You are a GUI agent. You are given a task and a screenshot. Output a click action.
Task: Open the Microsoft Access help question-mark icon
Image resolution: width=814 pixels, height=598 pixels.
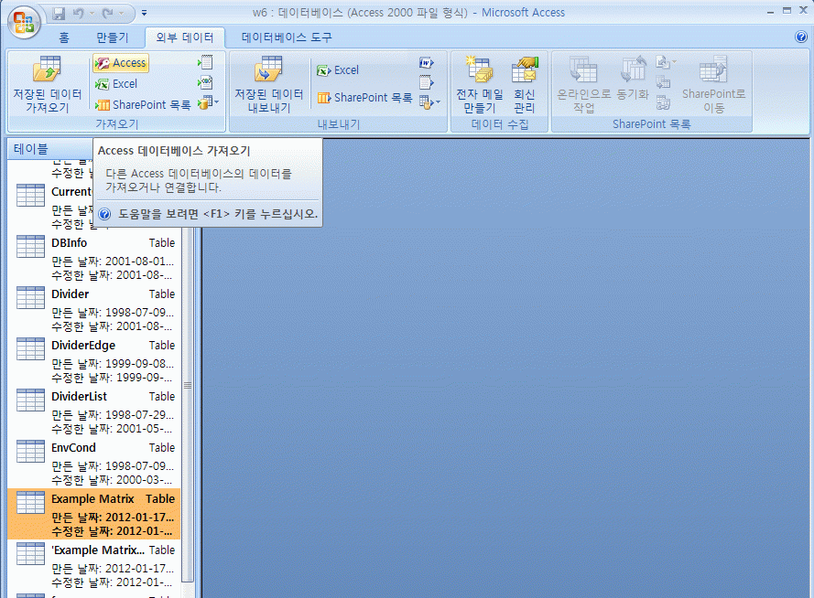pos(801,37)
